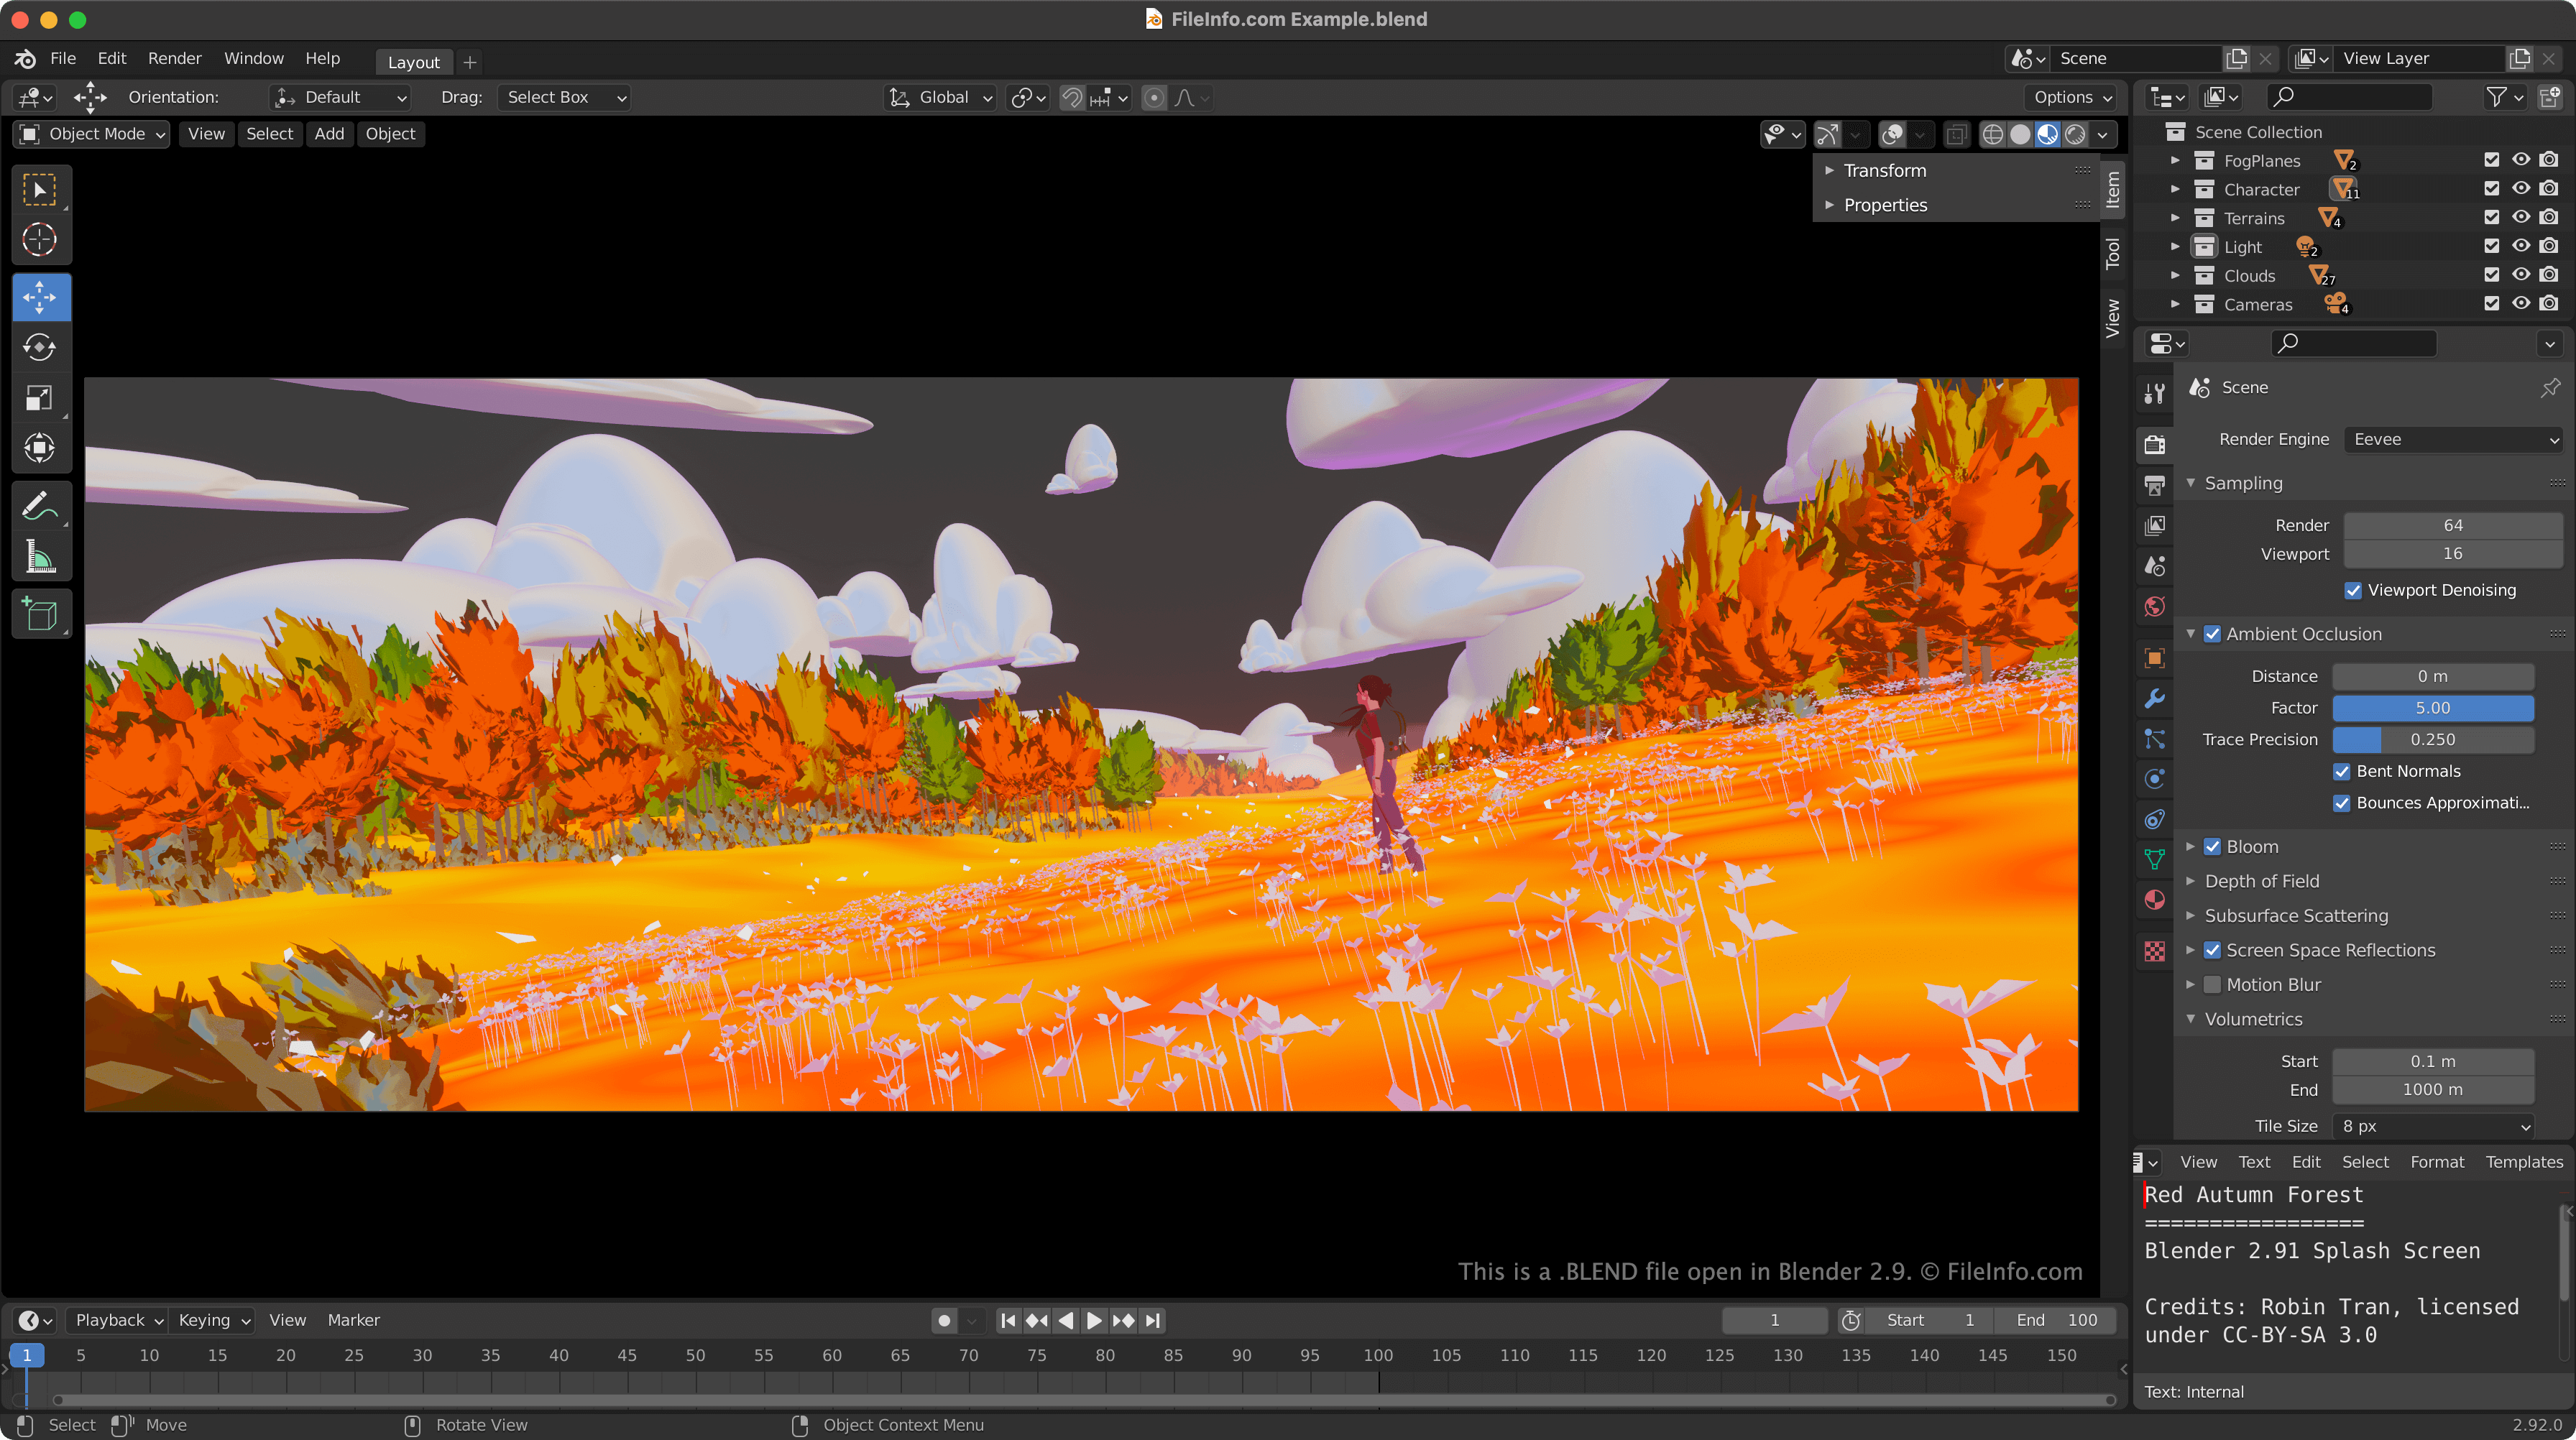The width and height of the screenshot is (2576, 1440).
Task: Select the Move tool in toolbar
Action: (x=39, y=295)
